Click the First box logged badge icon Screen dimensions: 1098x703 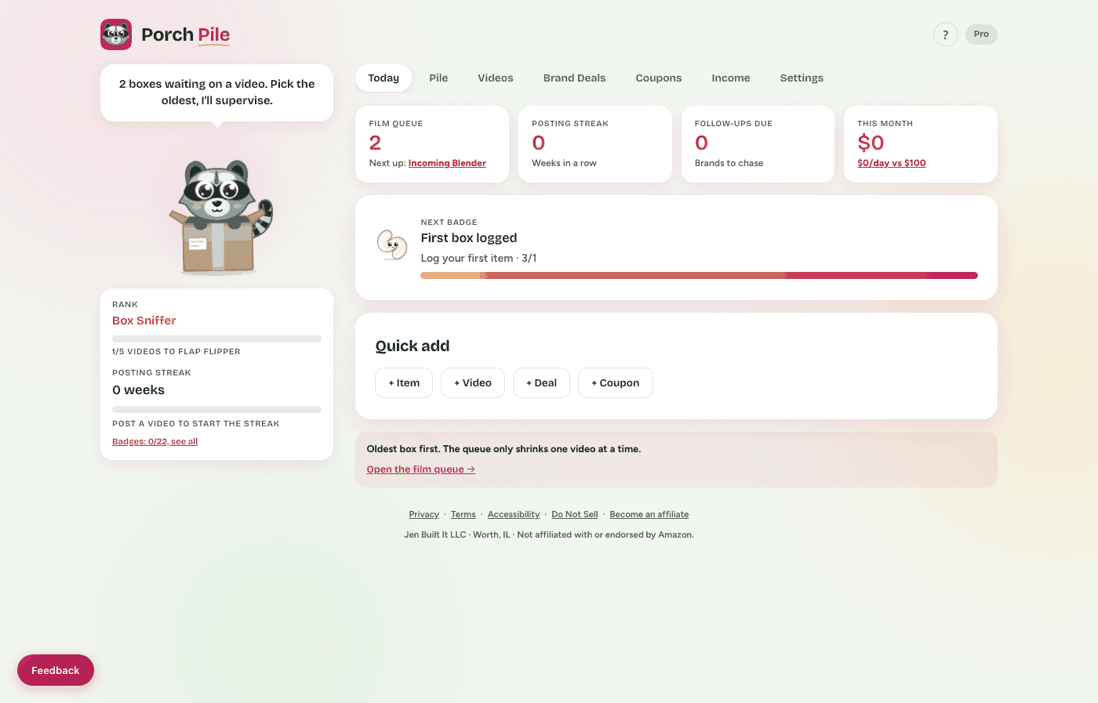pyautogui.click(x=392, y=245)
